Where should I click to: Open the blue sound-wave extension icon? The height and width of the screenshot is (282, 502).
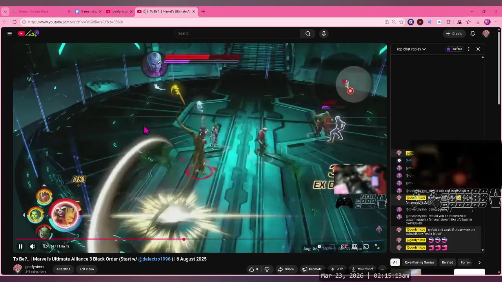click(429, 22)
